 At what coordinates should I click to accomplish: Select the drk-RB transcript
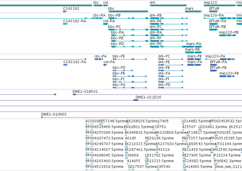point(156,15)
